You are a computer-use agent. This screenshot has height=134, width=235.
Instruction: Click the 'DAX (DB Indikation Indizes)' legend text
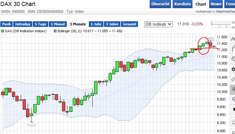pos(26,31)
